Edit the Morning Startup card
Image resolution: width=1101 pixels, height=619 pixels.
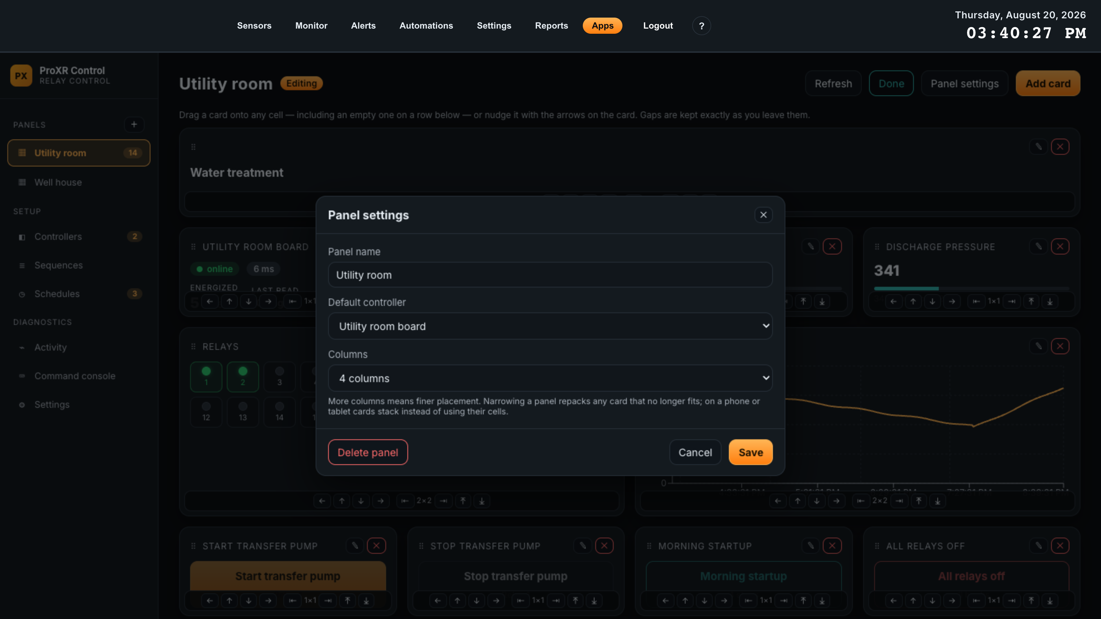811,546
